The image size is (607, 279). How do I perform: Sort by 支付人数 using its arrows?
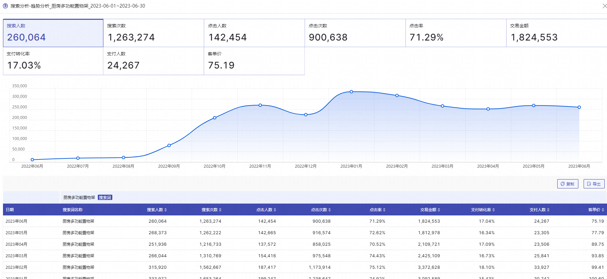tap(548, 210)
